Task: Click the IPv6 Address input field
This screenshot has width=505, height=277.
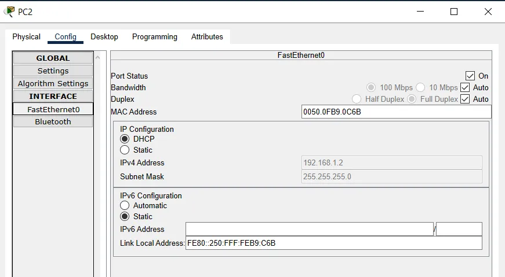Action: click(x=309, y=229)
